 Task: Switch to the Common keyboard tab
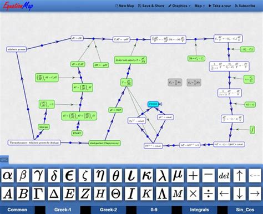pos(17,210)
